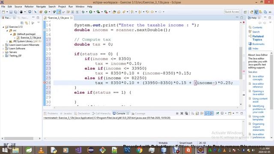Close the Console view tab
The width and height of the screenshot is (274, 154).
(x=128, y=113)
